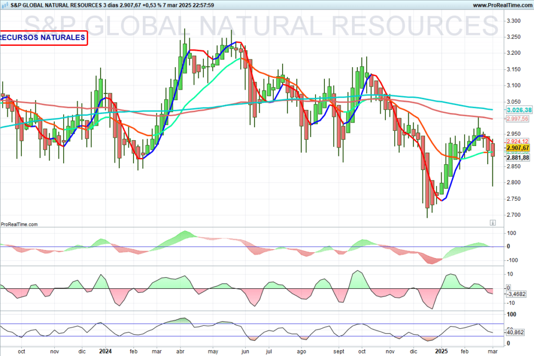Open the info 'i' icon on the price chart
Viewport: 534px width, 356px height.
pos(492,223)
